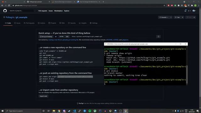The height and width of the screenshot is (113, 201).
Task: Open Marketplace in top navigation
Action: (x=58, y=11)
